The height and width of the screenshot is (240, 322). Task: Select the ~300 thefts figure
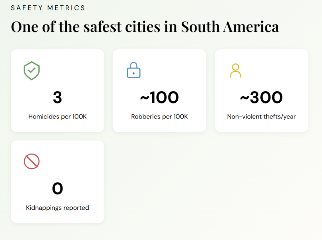coord(261,98)
